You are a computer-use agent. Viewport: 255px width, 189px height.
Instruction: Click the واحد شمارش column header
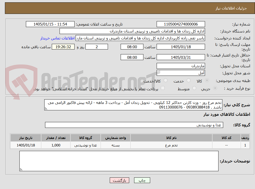115,138
